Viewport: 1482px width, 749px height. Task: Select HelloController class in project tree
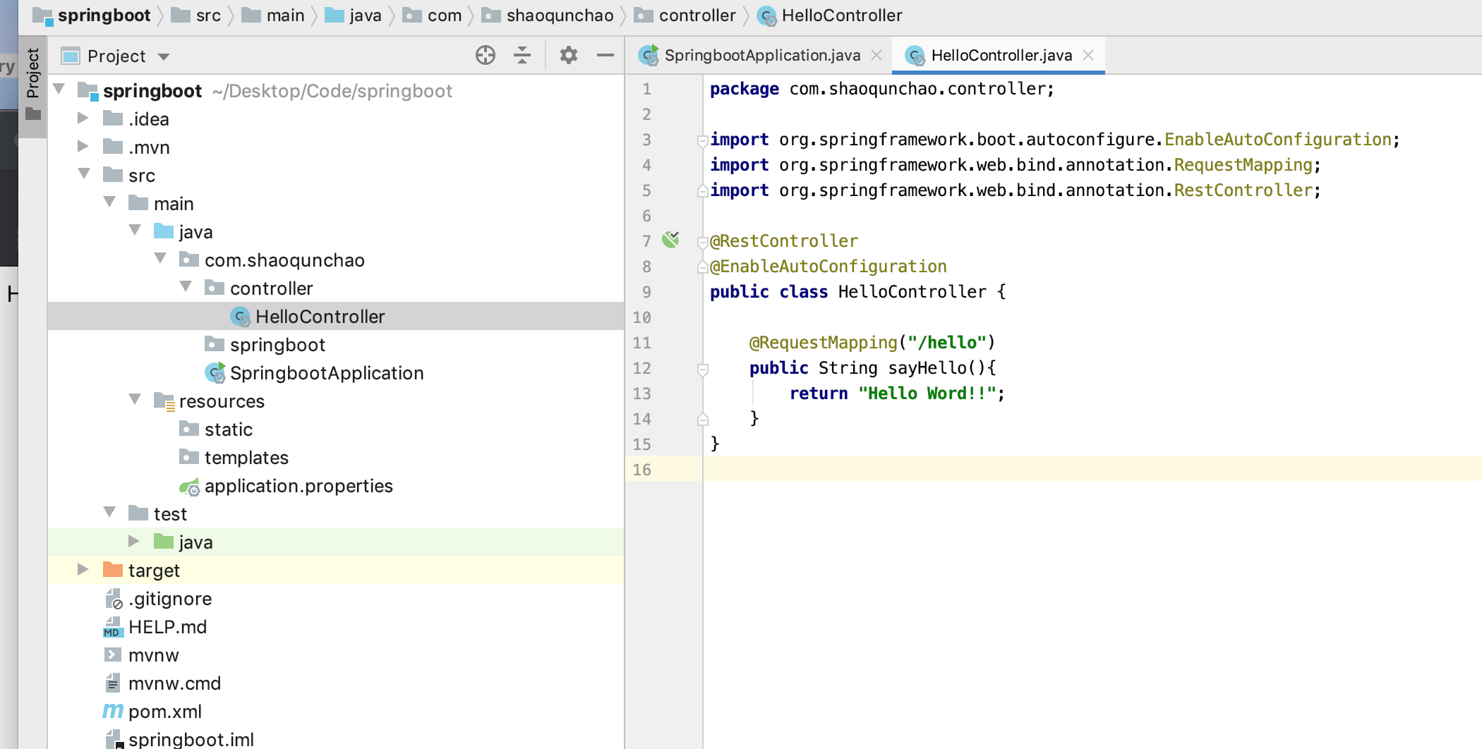320,317
